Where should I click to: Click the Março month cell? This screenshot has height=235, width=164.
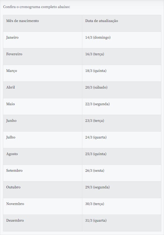coord(42,73)
